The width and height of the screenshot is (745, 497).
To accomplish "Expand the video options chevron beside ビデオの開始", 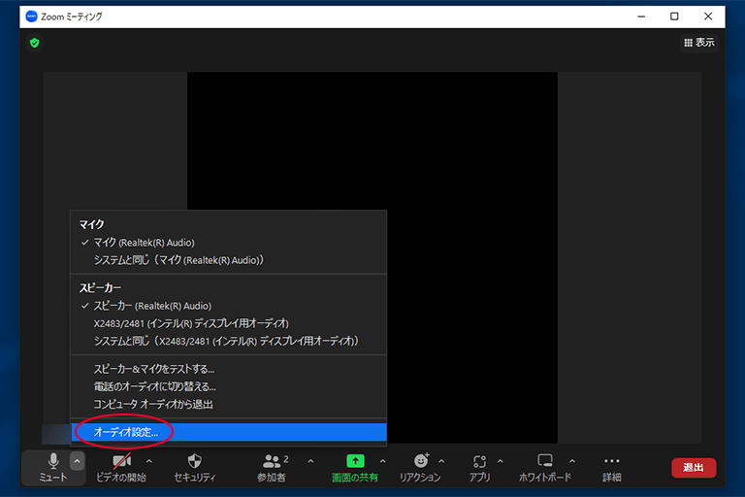I will click(x=148, y=461).
